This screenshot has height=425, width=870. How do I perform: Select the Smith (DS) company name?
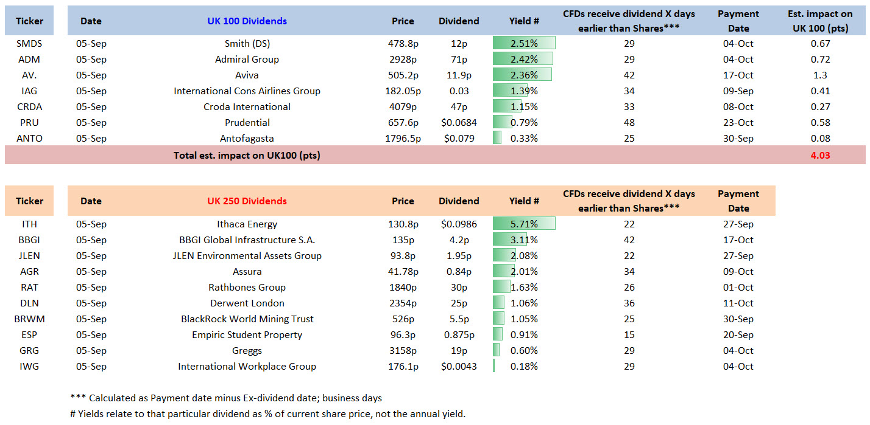247,44
